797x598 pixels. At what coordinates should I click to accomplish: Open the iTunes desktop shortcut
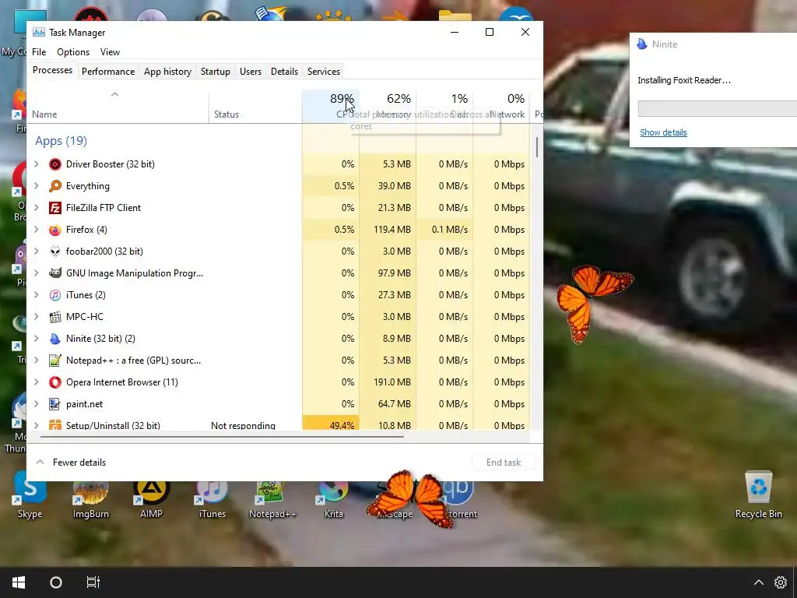pyautogui.click(x=212, y=498)
